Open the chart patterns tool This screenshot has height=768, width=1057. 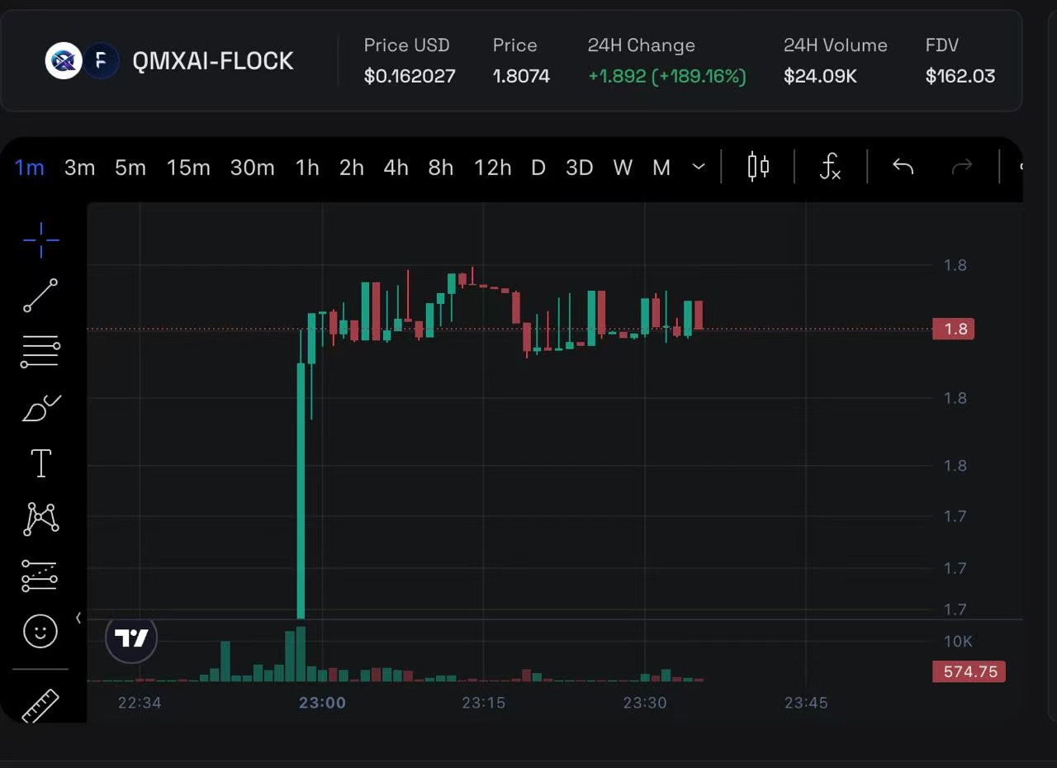[x=40, y=519]
